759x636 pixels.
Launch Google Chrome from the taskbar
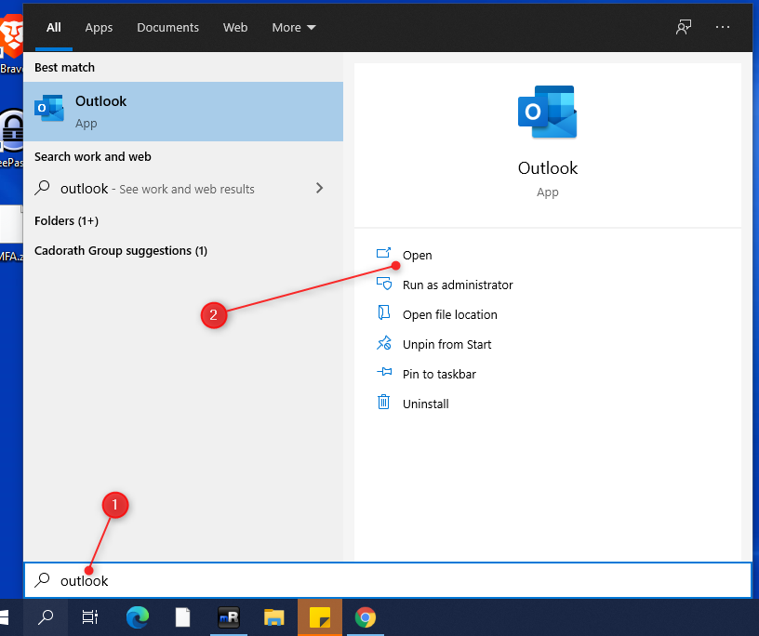pyautogui.click(x=366, y=617)
